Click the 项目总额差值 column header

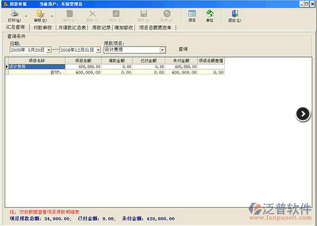[211, 61]
